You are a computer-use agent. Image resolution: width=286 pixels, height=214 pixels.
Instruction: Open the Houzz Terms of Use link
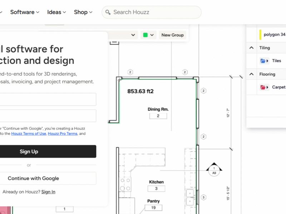click(x=29, y=133)
